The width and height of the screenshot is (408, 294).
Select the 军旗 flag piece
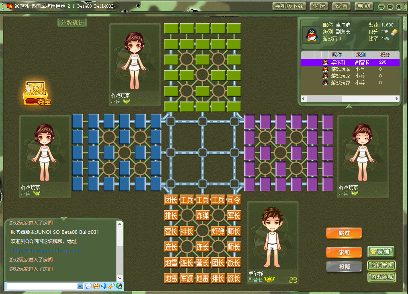click(x=187, y=278)
